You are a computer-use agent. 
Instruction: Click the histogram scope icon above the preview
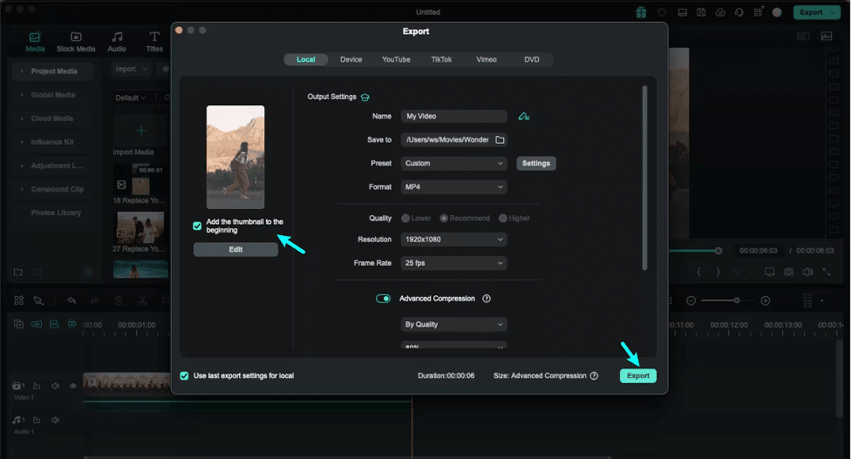[x=827, y=37]
